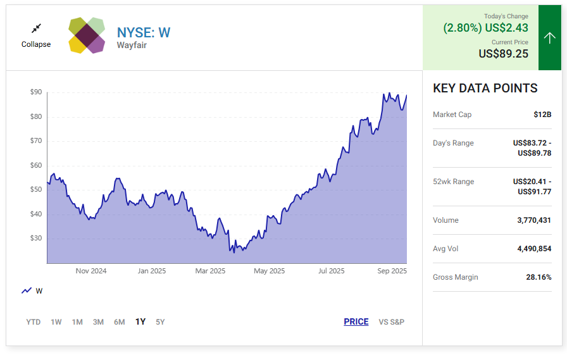Click the W line legend icon

(27, 290)
